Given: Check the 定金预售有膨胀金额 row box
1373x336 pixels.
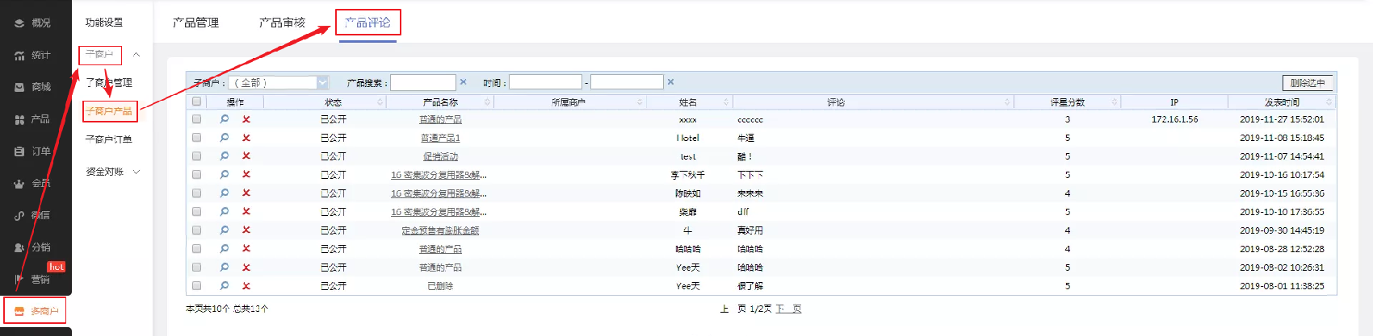Looking at the screenshot, I should point(196,230).
